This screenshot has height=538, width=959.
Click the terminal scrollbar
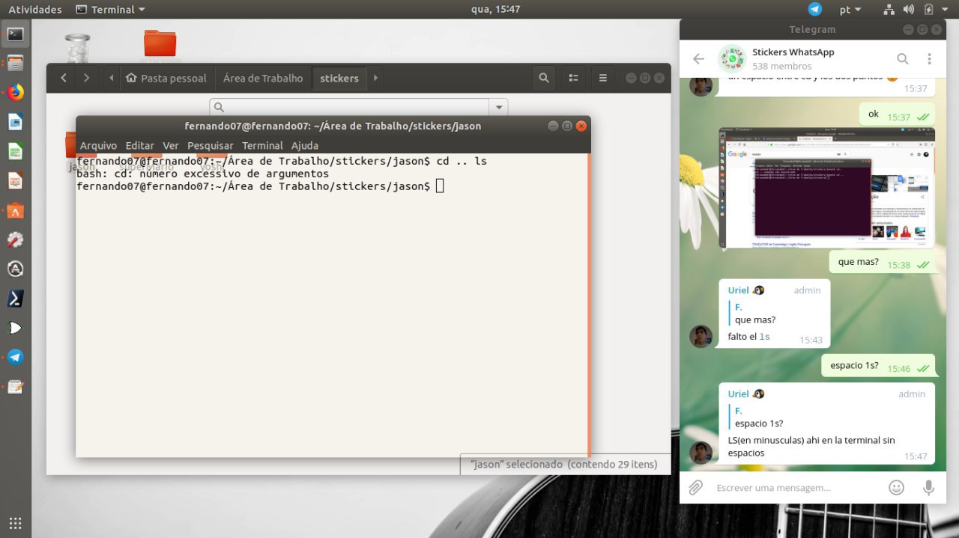tap(590, 305)
